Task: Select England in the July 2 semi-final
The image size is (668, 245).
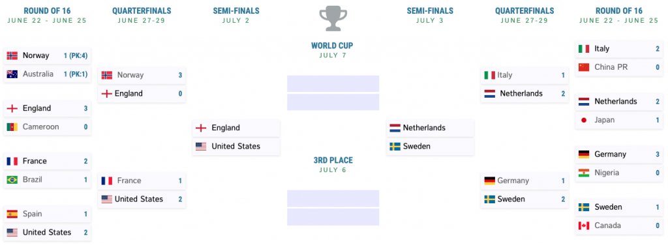Action: point(236,128)
